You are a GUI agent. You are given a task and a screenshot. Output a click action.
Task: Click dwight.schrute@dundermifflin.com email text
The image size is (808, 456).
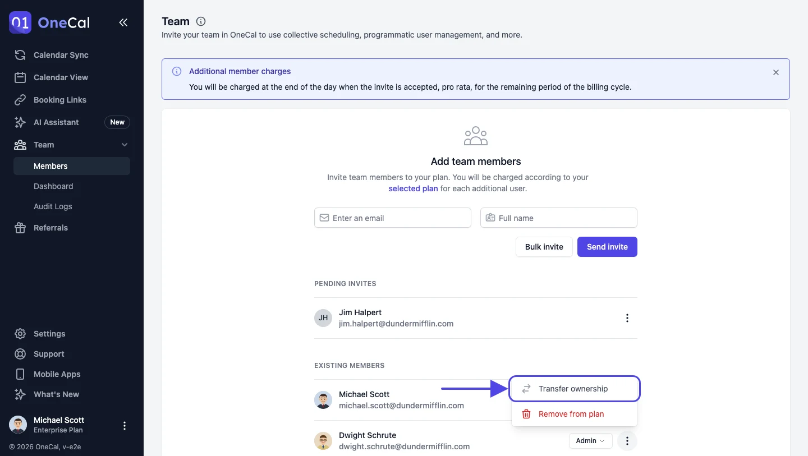coord(404,446)
